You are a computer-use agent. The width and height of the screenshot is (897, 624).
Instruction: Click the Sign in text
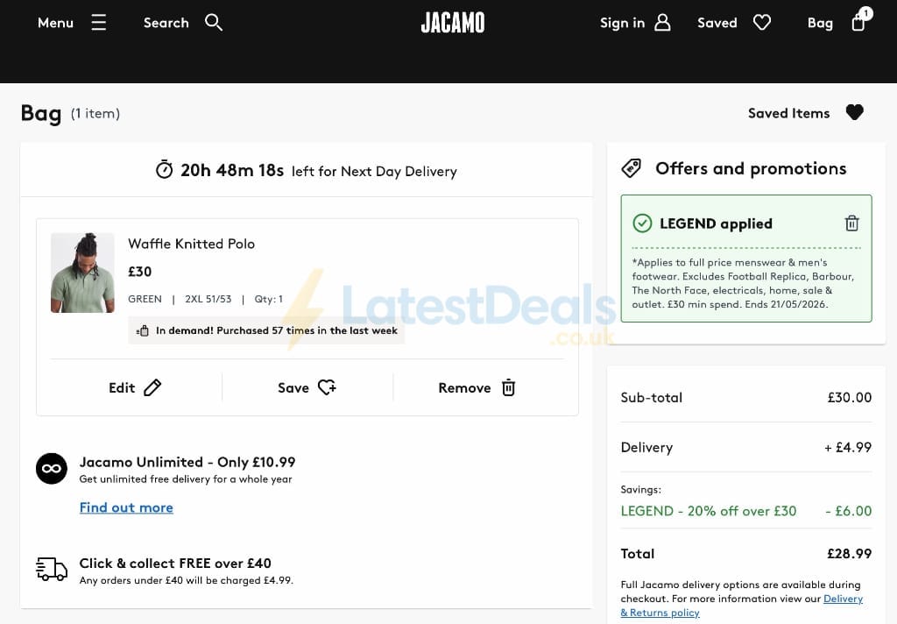pos(623,23)
